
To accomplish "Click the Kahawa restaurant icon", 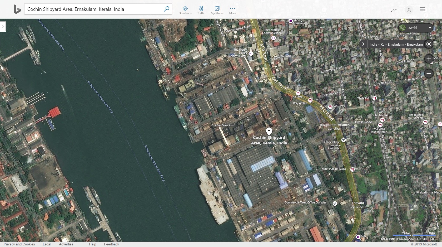I will (298, 93).
